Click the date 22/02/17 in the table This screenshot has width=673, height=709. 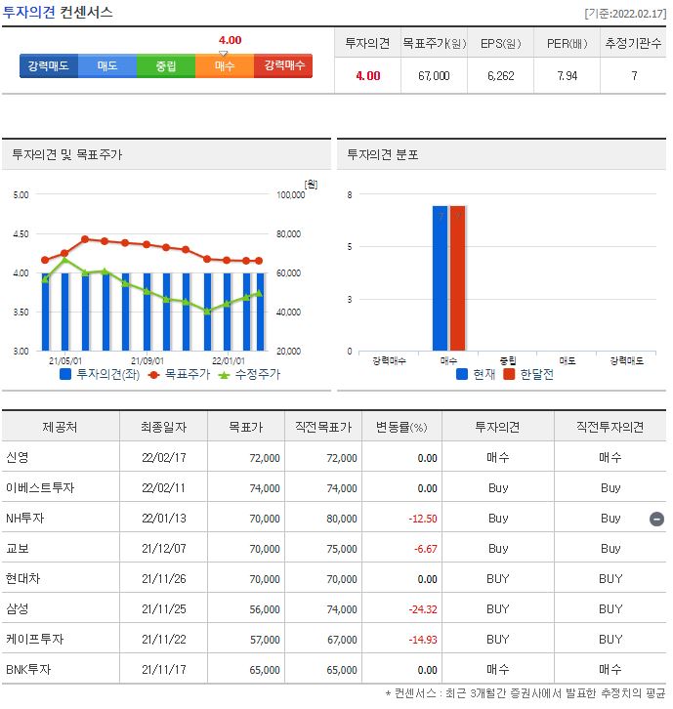164,458
